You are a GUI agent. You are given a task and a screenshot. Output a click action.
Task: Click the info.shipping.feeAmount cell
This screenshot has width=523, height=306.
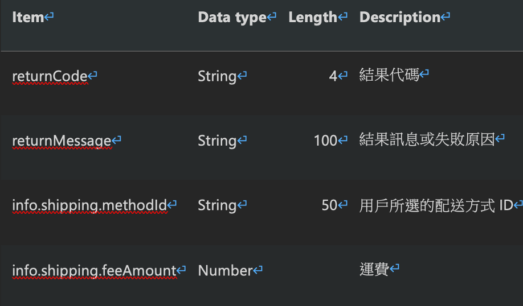click(94, 271)
